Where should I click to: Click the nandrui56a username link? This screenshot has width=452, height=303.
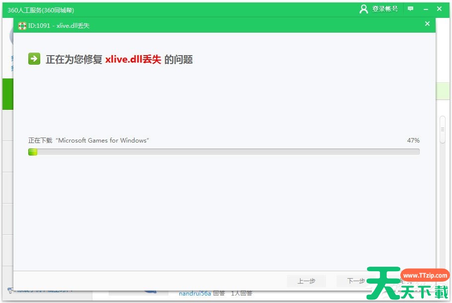(195, 294)
